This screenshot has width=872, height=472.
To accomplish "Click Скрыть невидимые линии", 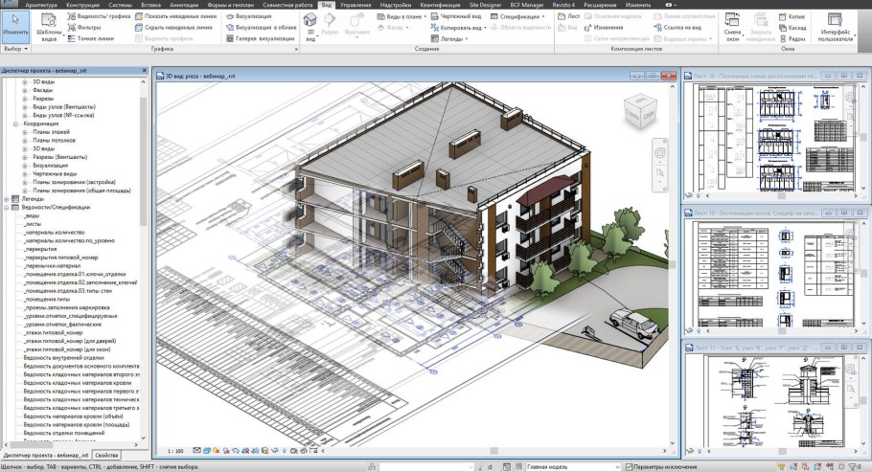I will 173,27.
